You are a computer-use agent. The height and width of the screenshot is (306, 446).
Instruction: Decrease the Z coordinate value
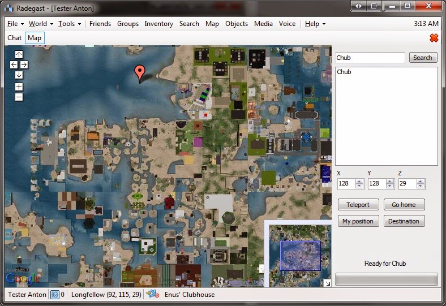coord(421,186)
